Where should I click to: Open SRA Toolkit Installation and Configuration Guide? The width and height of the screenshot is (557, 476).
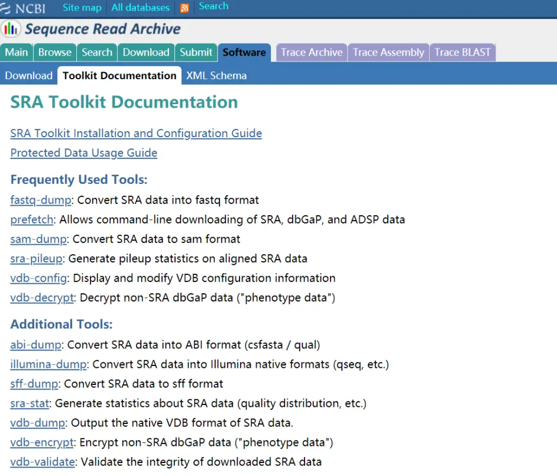[x=136, y=134]
